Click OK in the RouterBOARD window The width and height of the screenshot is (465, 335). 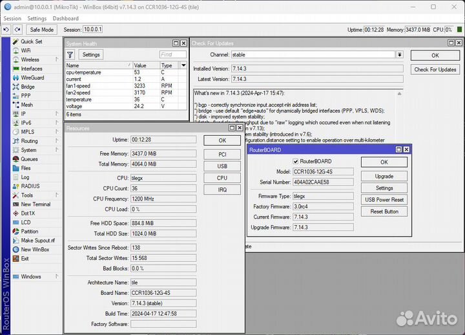click(x=384, y=162)
